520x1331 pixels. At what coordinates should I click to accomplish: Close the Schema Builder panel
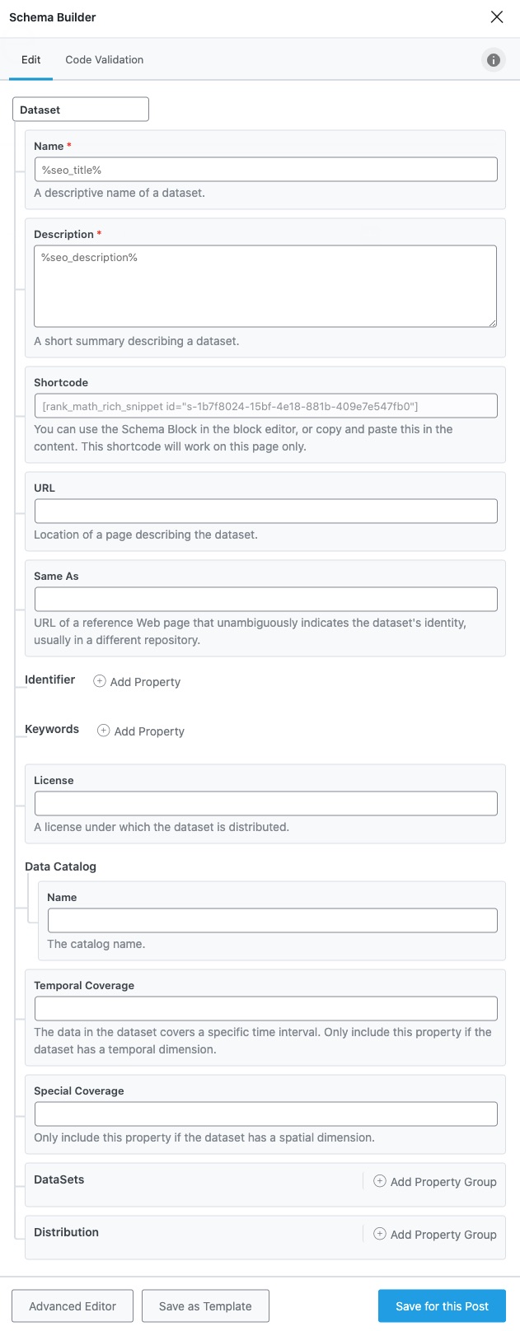pos(497,17)
